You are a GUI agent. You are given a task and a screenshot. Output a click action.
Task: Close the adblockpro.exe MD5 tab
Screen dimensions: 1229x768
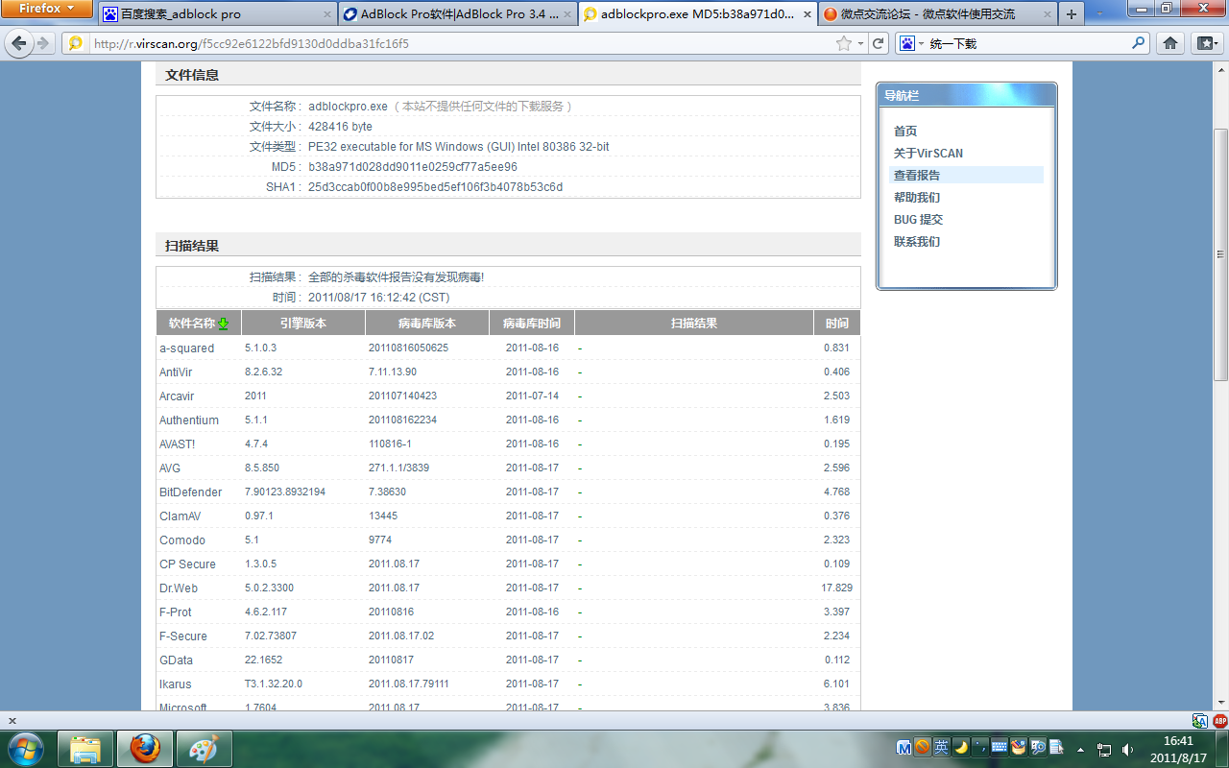(x=807, y=14)
